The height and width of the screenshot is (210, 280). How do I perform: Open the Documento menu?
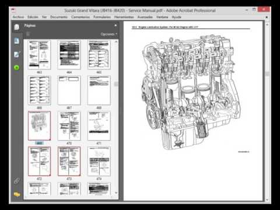[59, 17]
